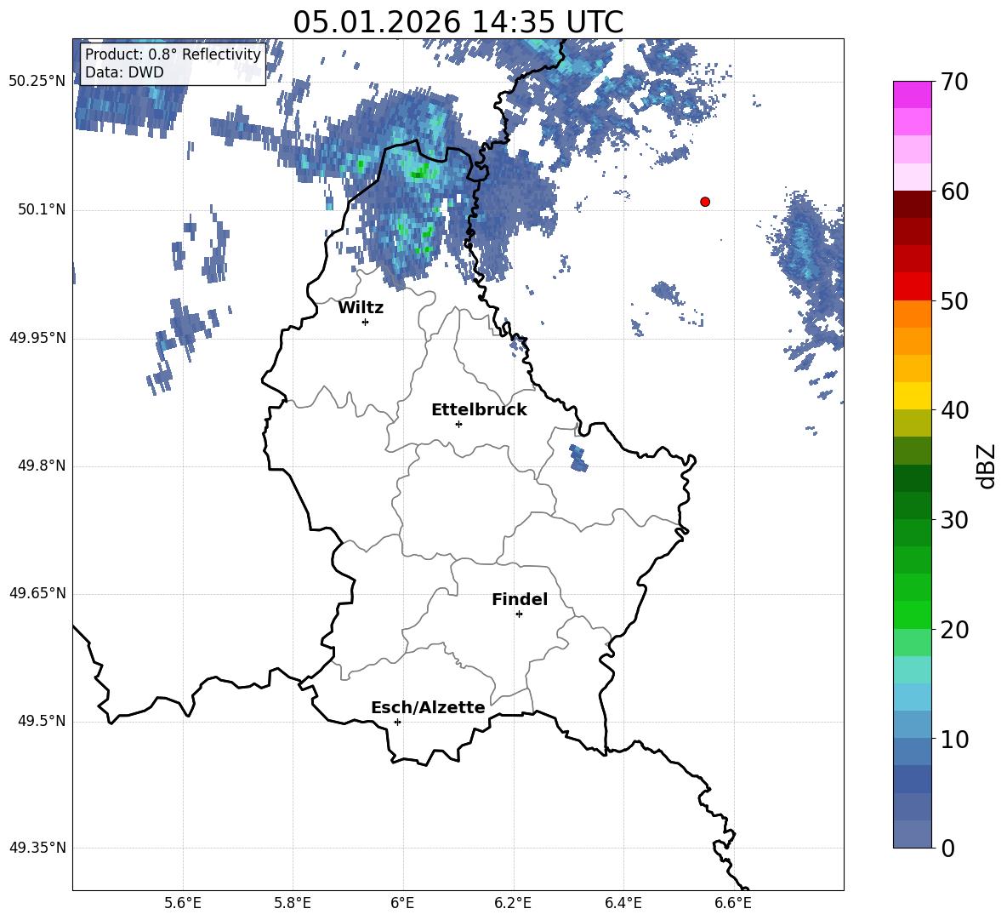Select the Wiltz city label
Screen dimensions: 1007x920
click(361, 308)
